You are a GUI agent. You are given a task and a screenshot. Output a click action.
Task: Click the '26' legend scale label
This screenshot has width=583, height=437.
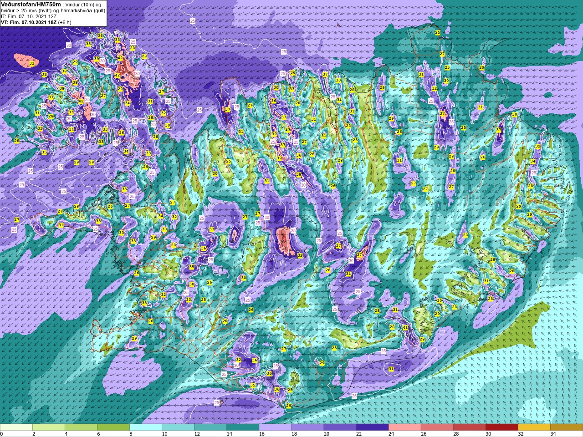tap(423, 434)
